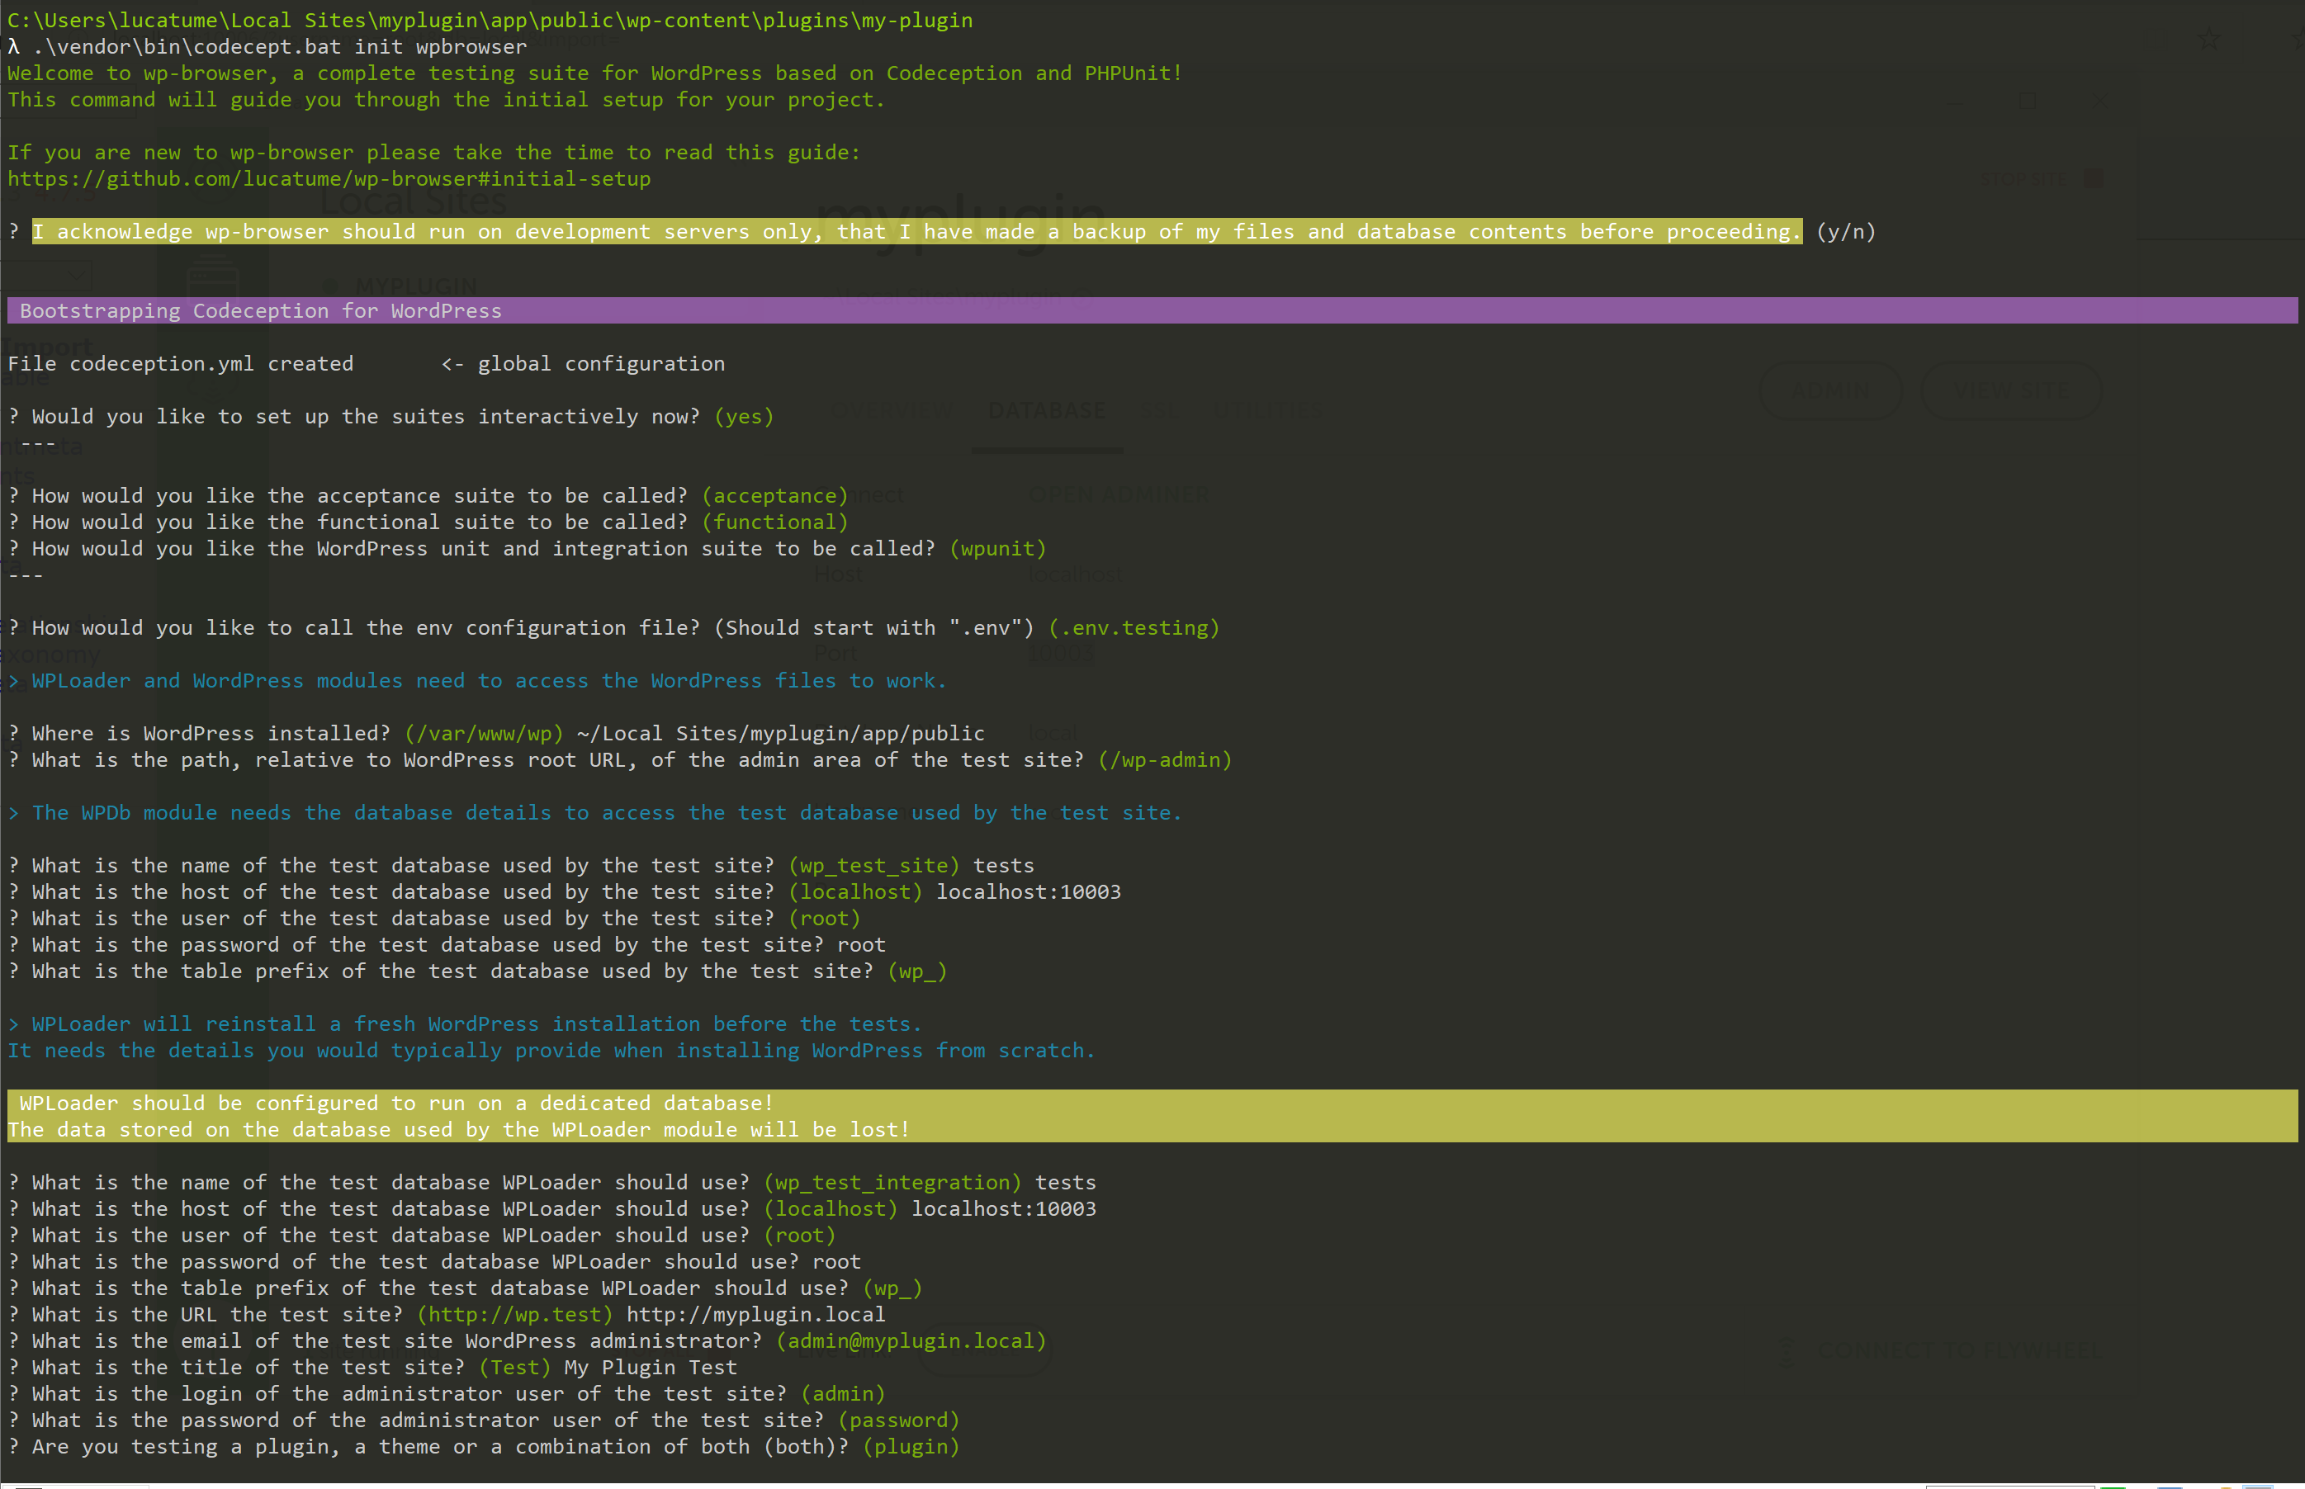This screenshot has width=2305, height=1489.
Task: Click the faint ADMIN button in the Local window behind
Action: [x=1830, y=390]
